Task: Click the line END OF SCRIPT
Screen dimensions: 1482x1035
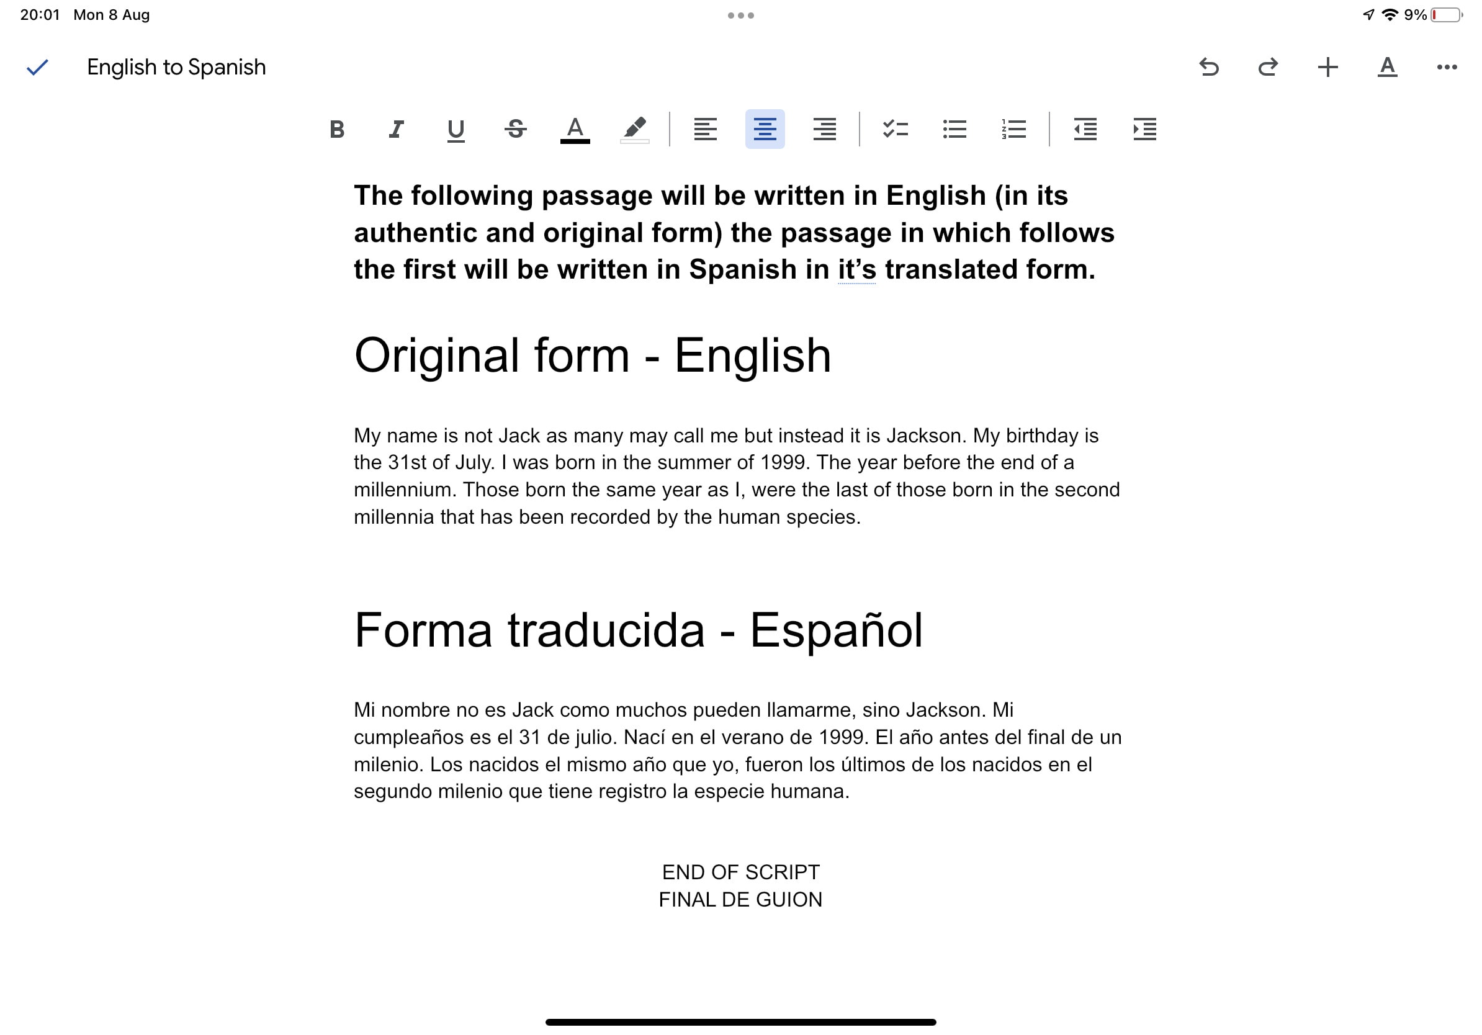Action: coord(740,872)
